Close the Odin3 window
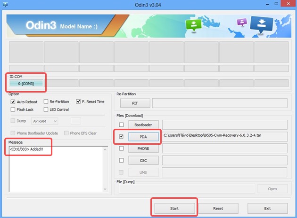Viewport: 297px width, 218px height. [x=288, y=4]
